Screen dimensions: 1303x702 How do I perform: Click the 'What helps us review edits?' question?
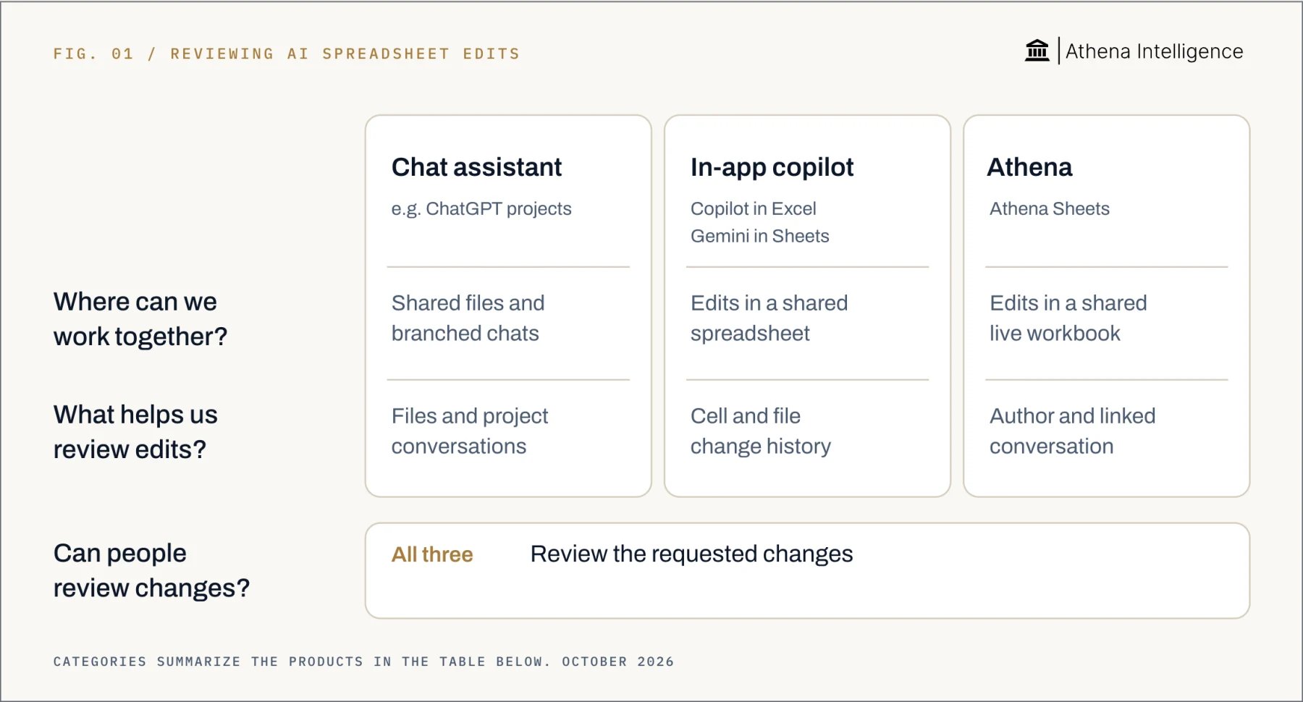pos(135,432)
